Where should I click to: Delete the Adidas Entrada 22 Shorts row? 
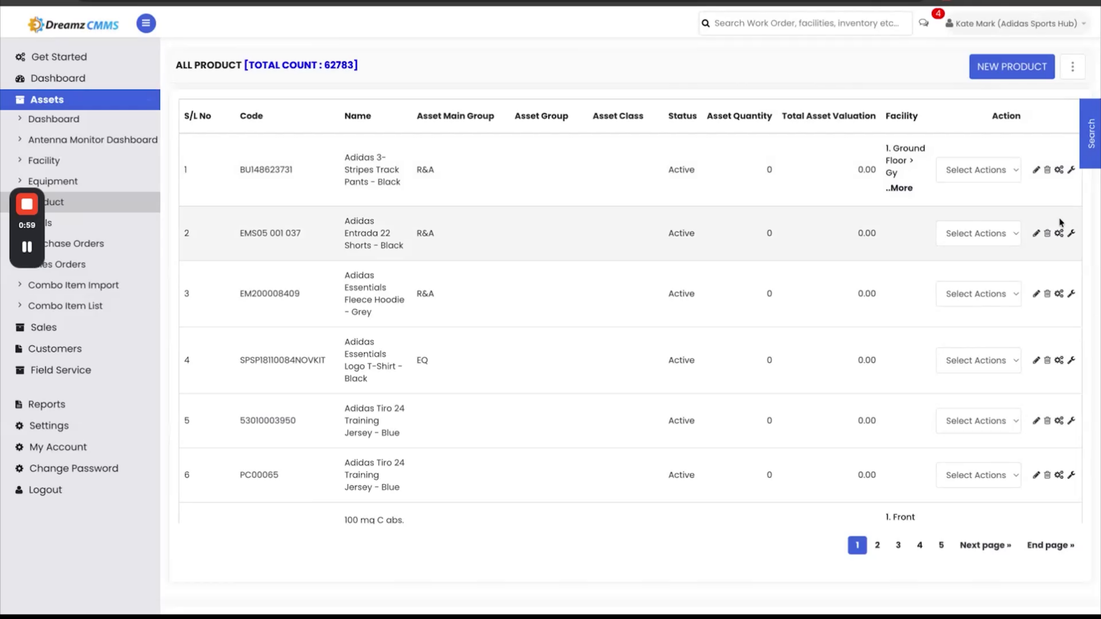[1047, 233]
